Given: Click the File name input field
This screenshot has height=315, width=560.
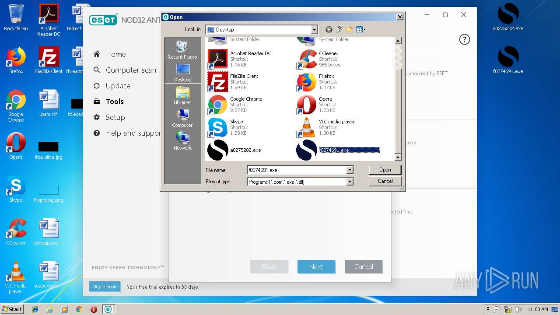Looking at the screenshot, I should pyautogui.click(x=297, y=170).
